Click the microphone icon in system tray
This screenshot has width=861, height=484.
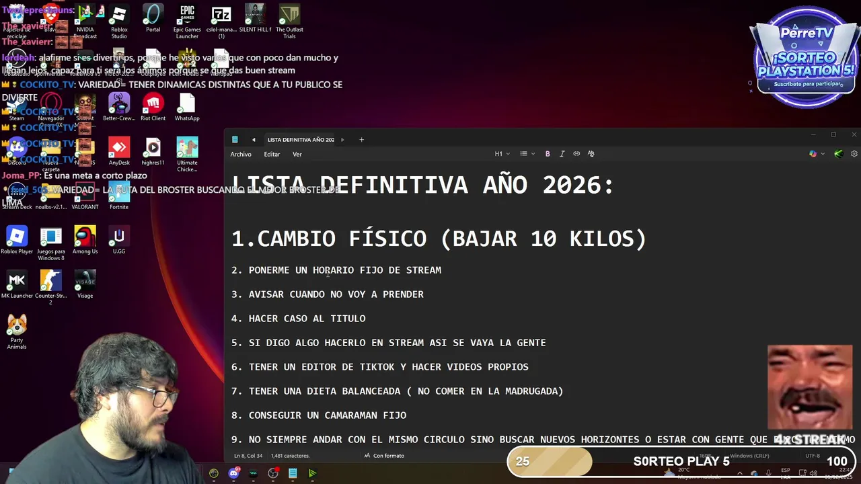click(x=769, y=473)
